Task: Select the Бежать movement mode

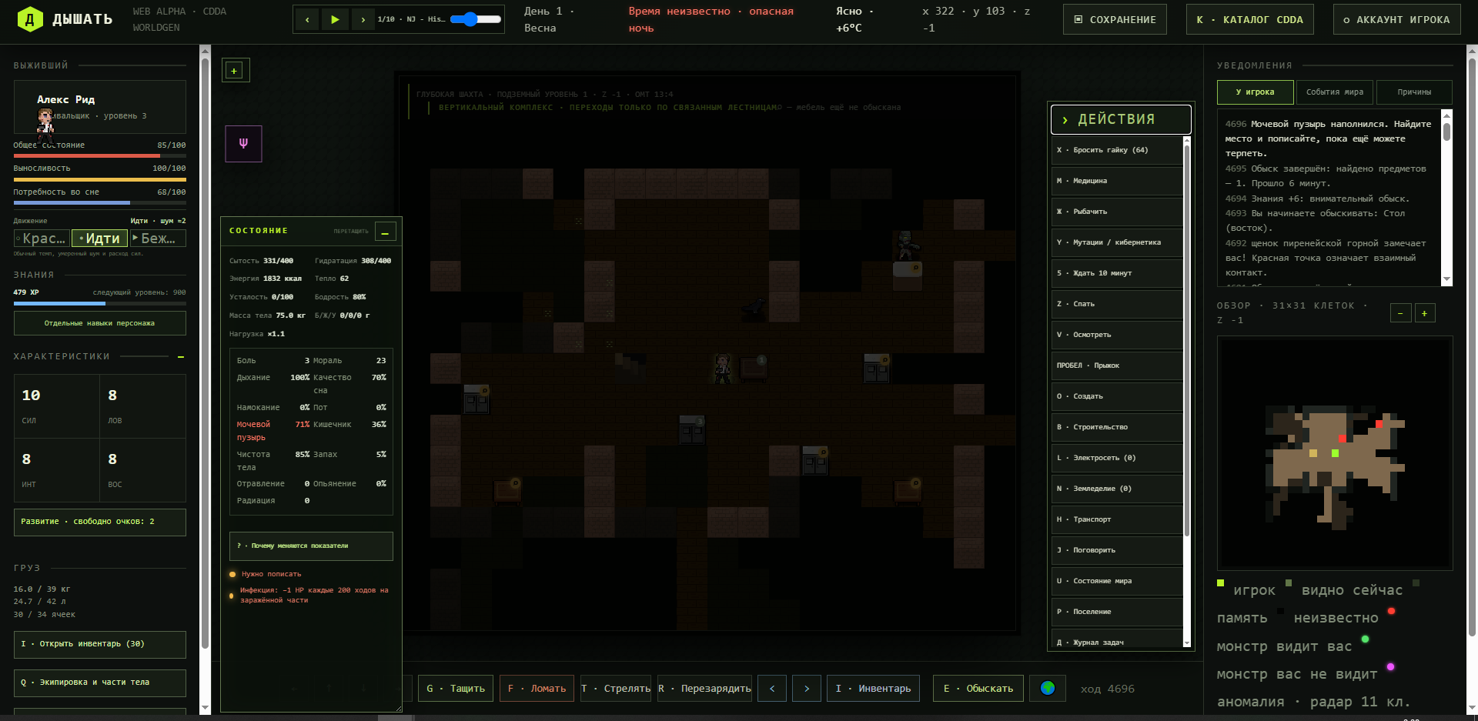Action: point(158,239)
